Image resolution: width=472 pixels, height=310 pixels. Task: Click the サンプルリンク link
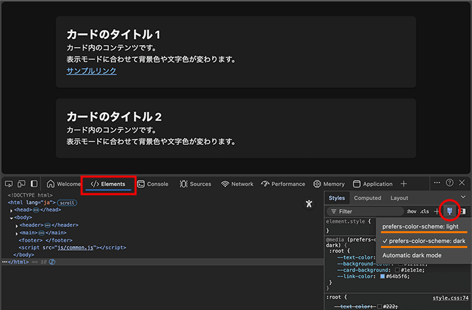[92, 71]
